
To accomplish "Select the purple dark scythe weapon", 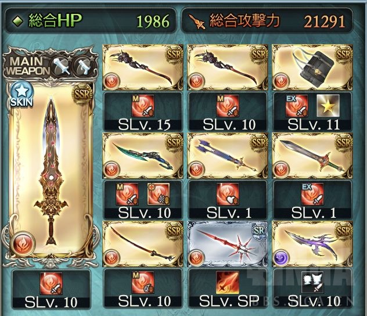I will pyautogui.click(x=312, y=244).
